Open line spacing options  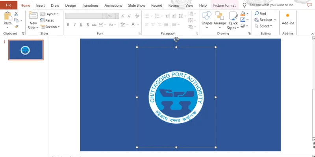coord(182,16)
